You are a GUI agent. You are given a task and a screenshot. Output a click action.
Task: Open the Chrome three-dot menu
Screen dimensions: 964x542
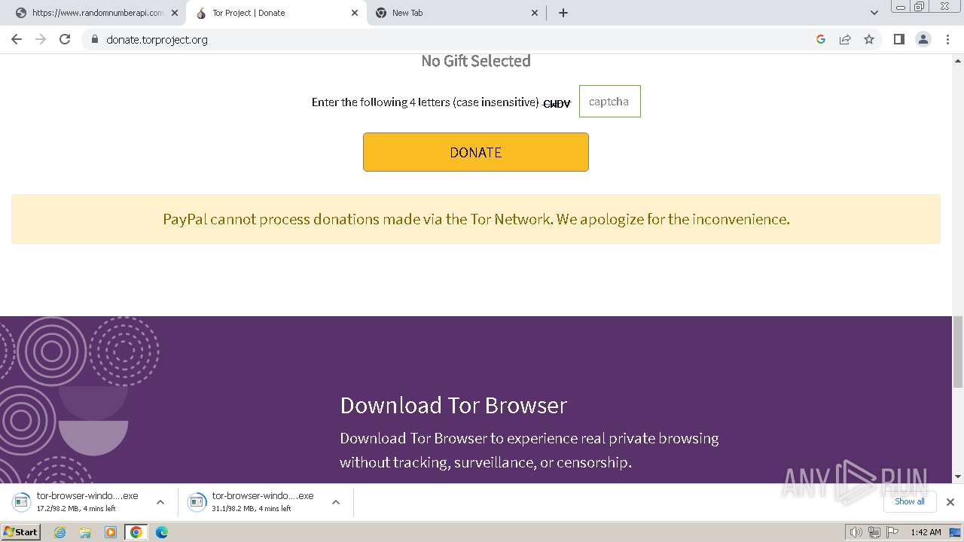point(947,39)
